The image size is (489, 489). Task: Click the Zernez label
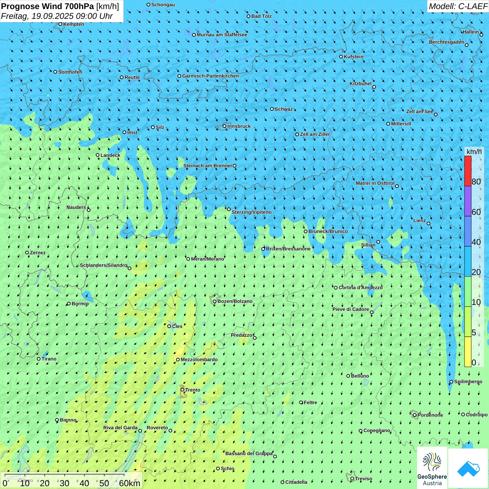pyautogui.click(x=38, y=253)
